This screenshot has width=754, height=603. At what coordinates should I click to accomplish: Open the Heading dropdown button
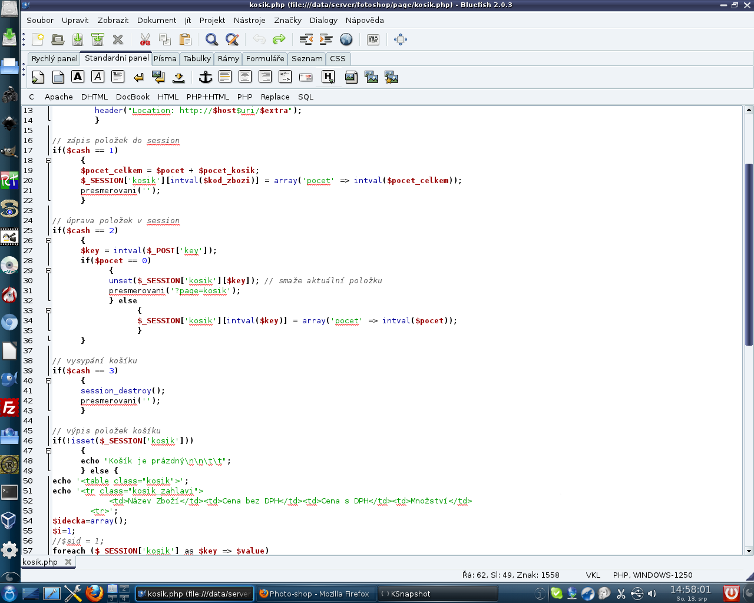[328, 77]
